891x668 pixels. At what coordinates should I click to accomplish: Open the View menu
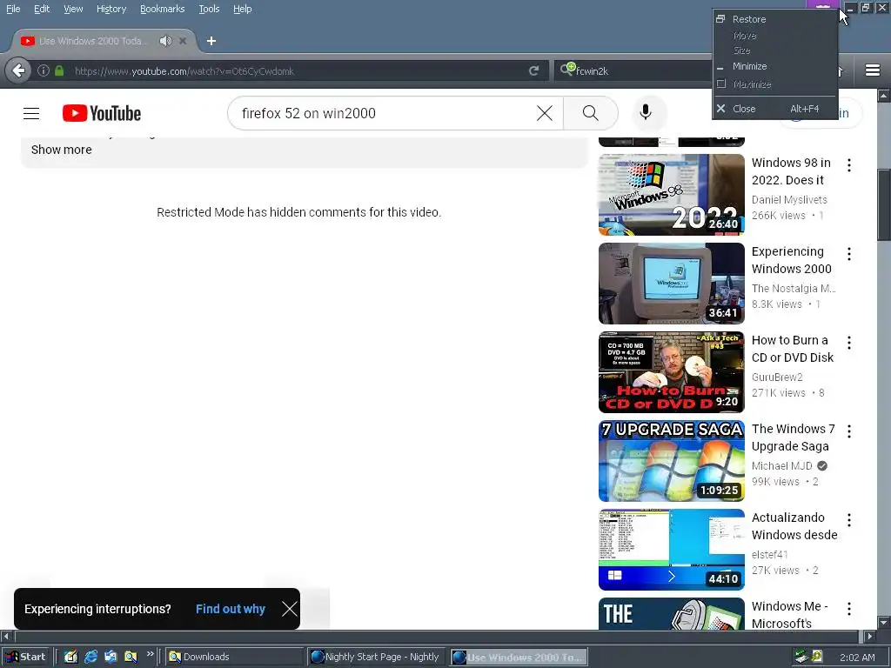point(73,9)
